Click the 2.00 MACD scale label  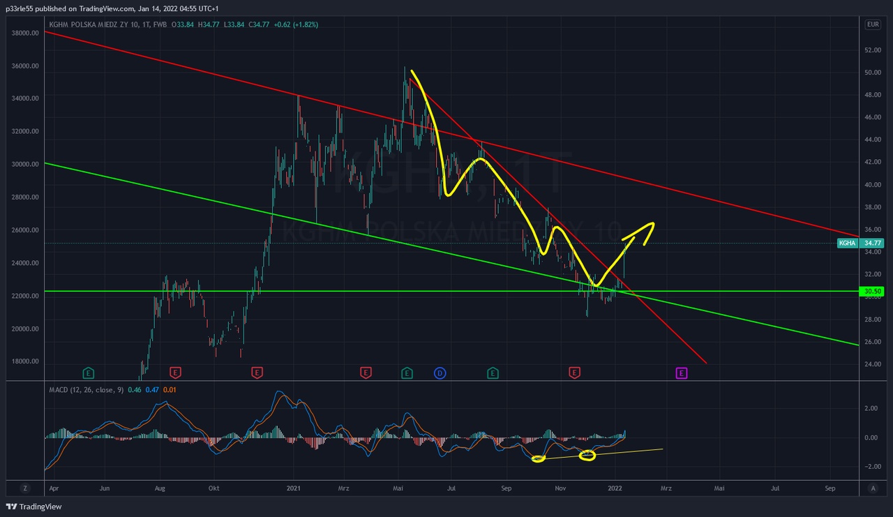(871, 408)
